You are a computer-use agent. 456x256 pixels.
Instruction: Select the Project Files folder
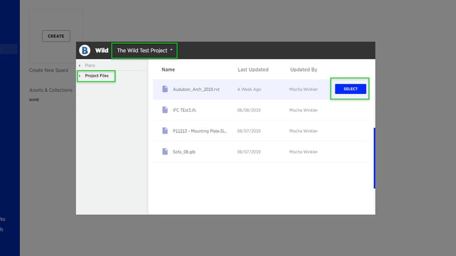97,76
